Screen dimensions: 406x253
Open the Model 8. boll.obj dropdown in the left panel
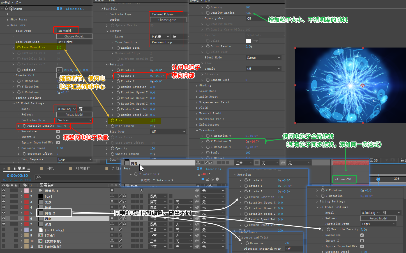67,109
